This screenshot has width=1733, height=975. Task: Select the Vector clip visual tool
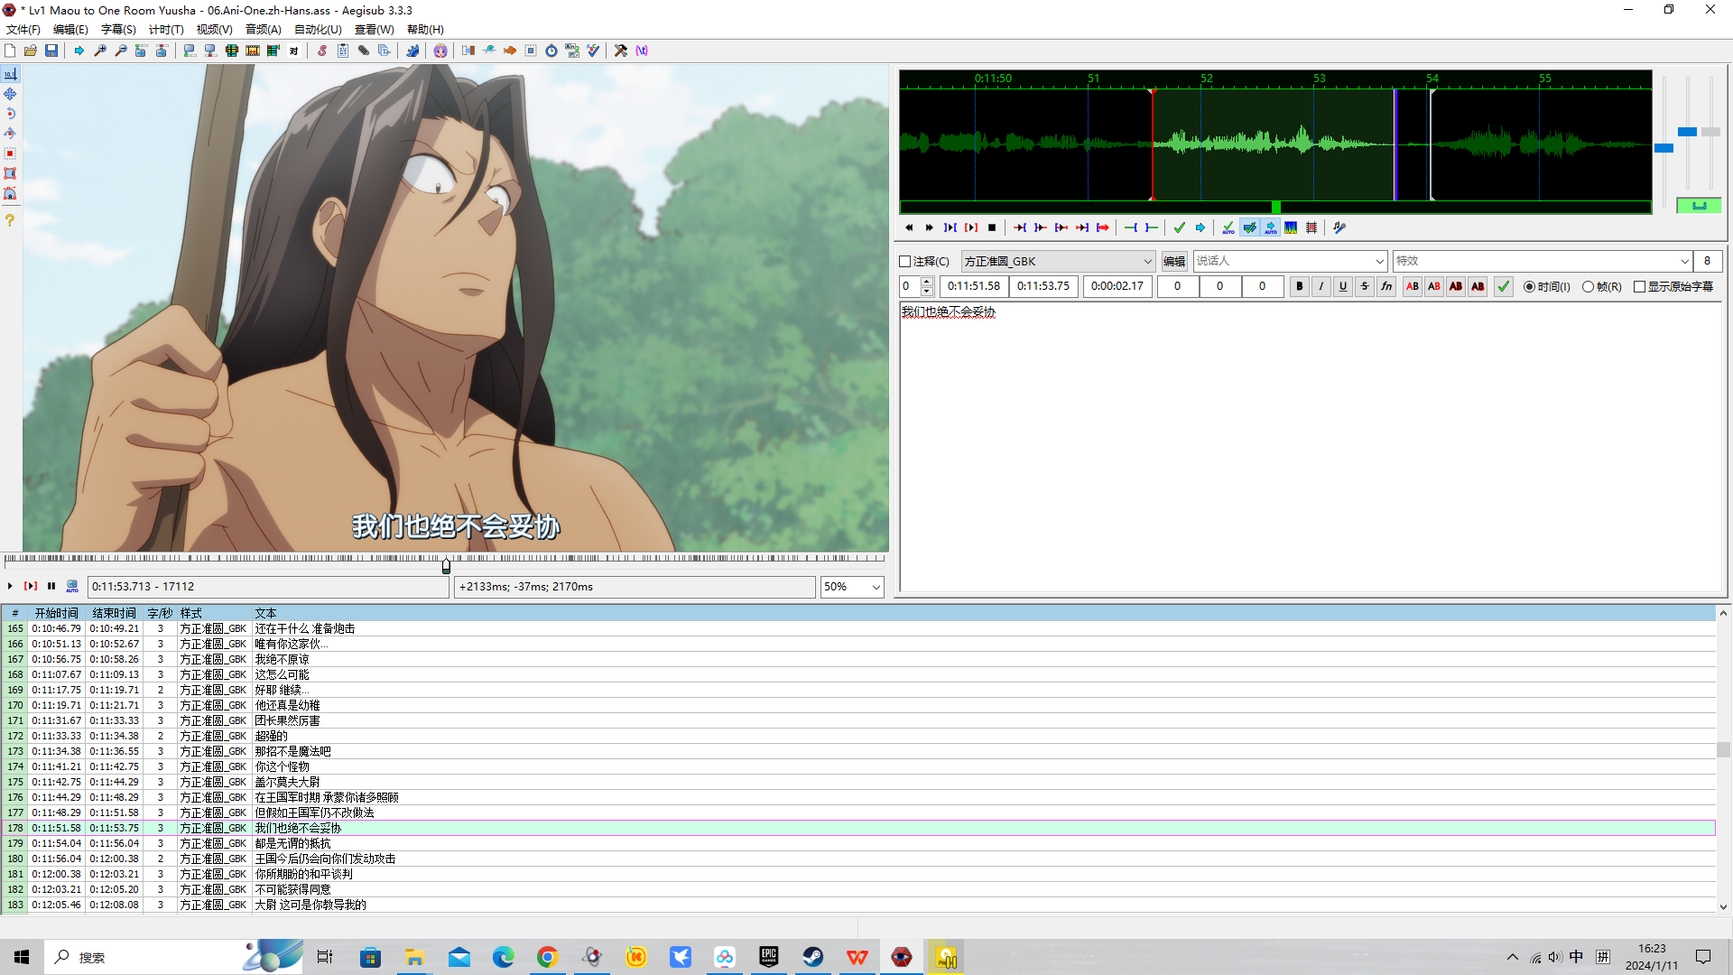tap(10, 193)
